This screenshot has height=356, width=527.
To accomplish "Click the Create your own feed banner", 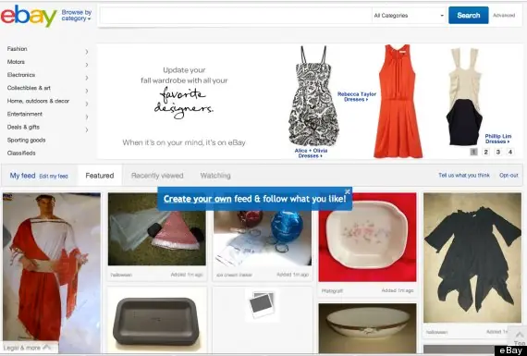I will [x=255, y=199].
